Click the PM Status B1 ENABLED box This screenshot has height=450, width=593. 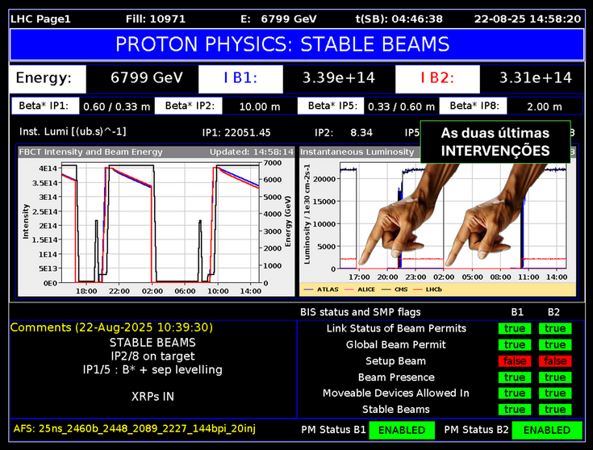[402, 430]
